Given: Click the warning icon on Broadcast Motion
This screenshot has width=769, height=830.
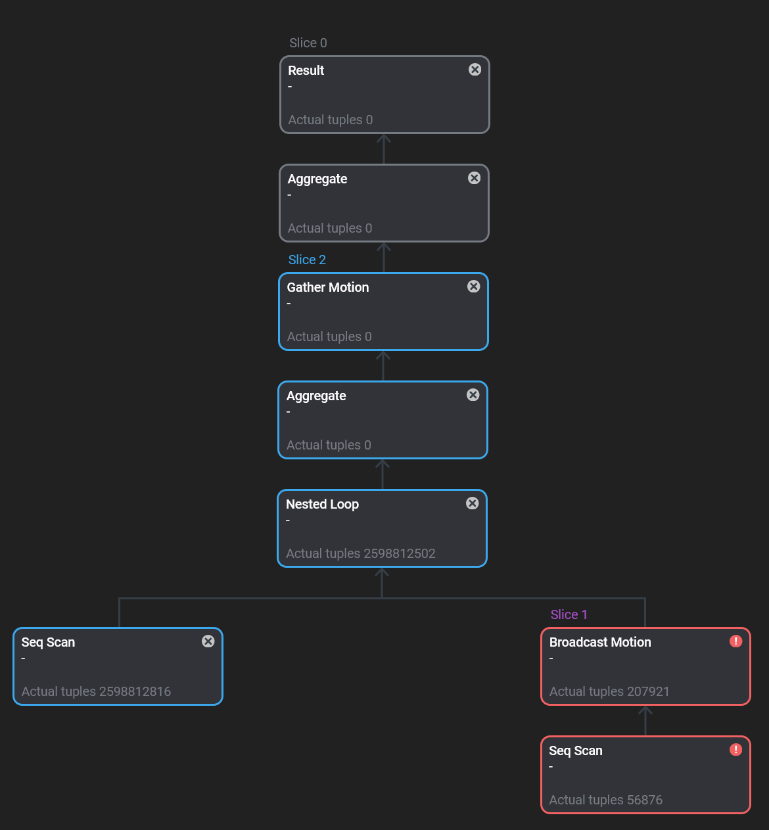Looking at the screenshot, I should click(735, 641).
